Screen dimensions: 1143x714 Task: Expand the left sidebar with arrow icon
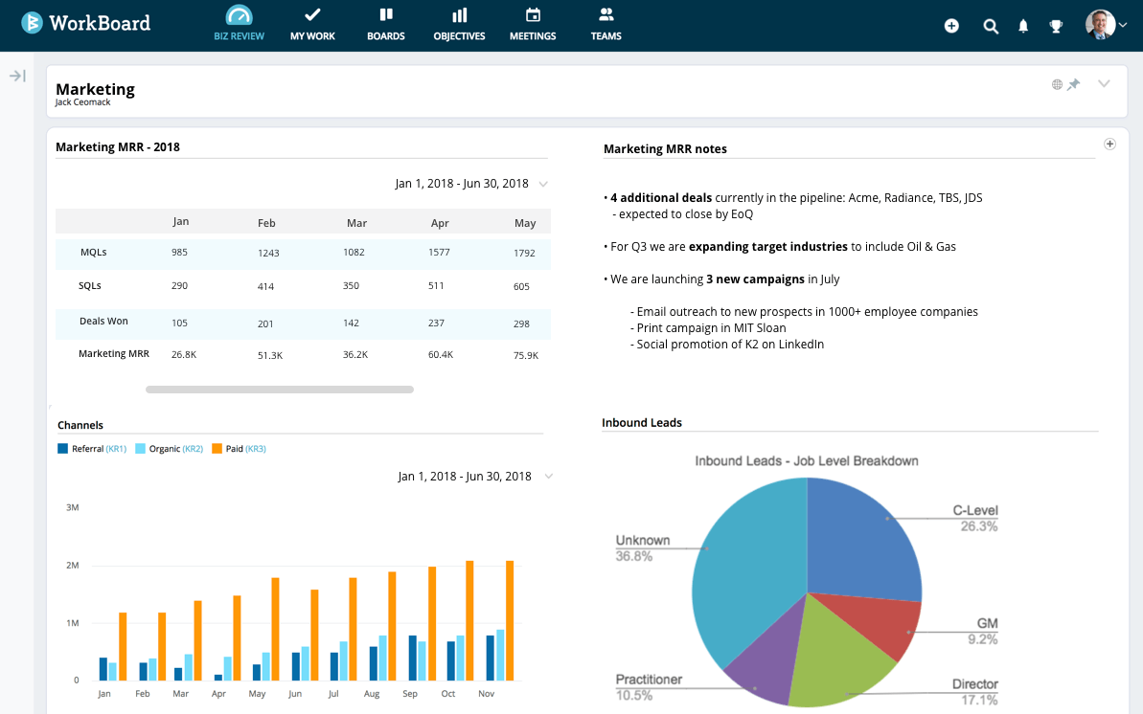tap(17, 76)
